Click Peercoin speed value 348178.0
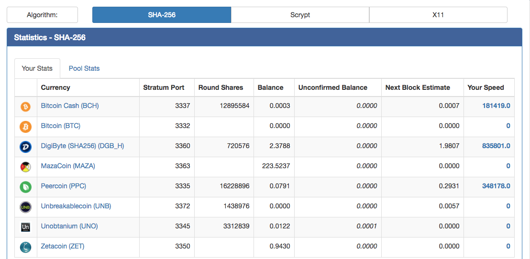The height and width of the screenshot is (259, 530). pyautogui.click(x=496, y=186)
